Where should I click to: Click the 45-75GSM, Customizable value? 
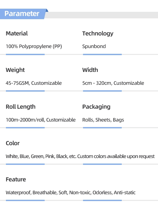[34, 83]
